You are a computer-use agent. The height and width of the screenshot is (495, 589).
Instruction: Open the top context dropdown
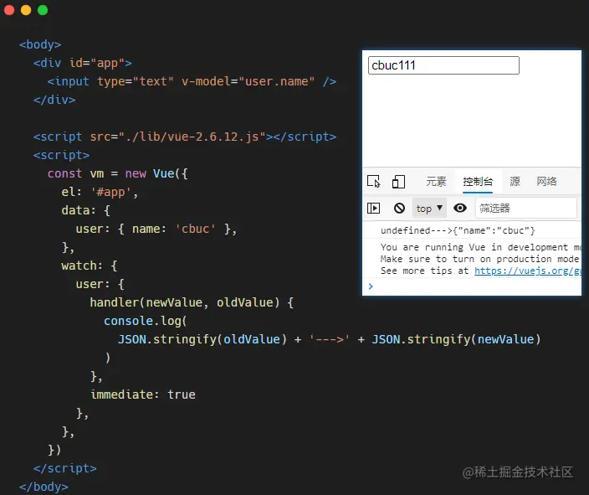(429, 208)
